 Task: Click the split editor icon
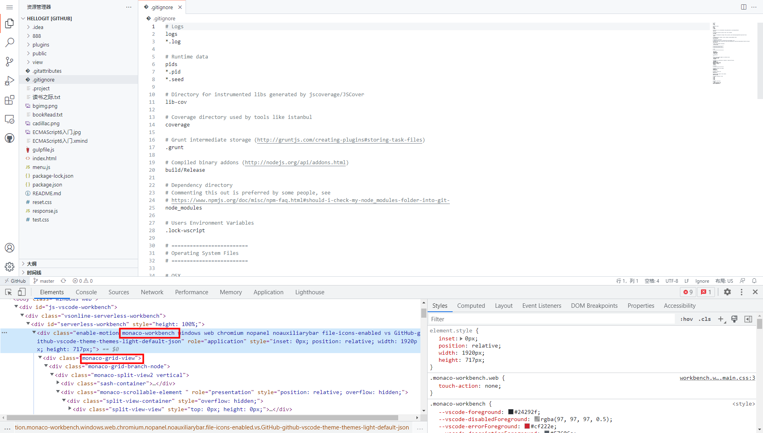click(744, 7)
